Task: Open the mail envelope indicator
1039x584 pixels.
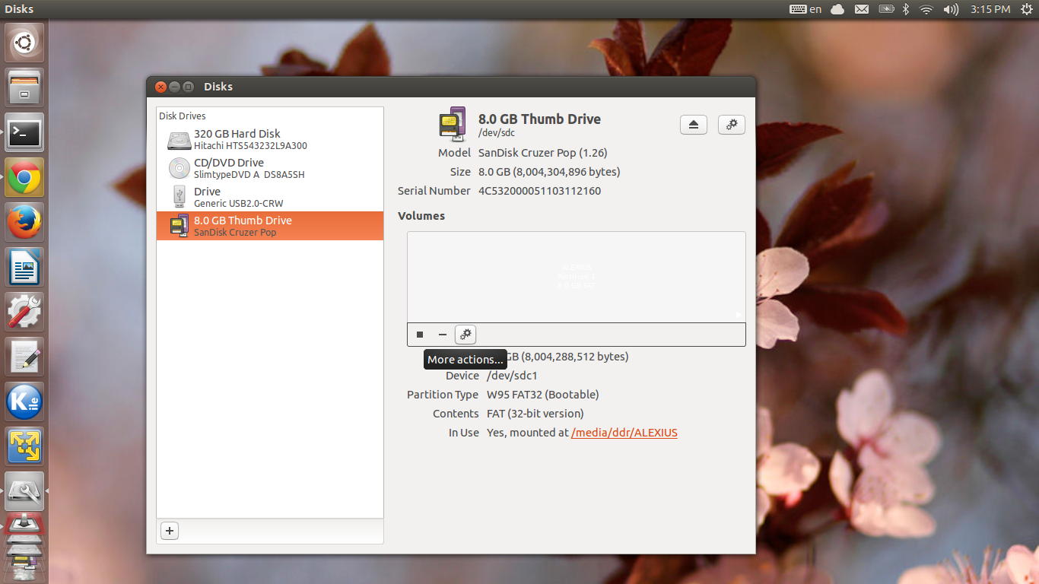Action: 860,8
